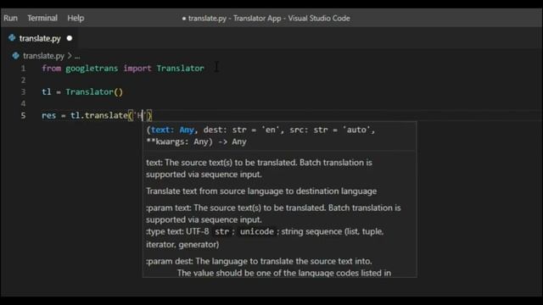Click translate.py in the breadcrumb bar

43,56
